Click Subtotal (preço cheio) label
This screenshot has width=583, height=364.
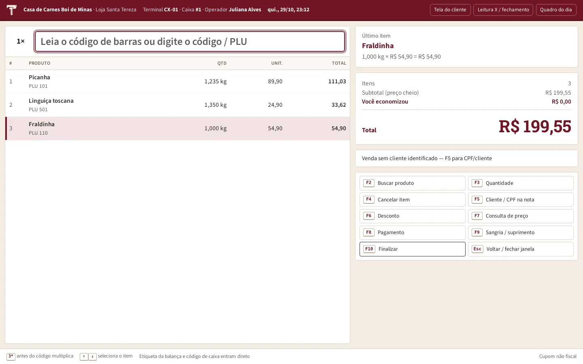coord(390,93)
